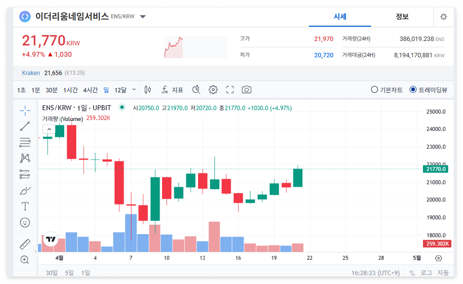Open the chart compare clock icon
Screen dimensions: 463x284
coord(196,90)
